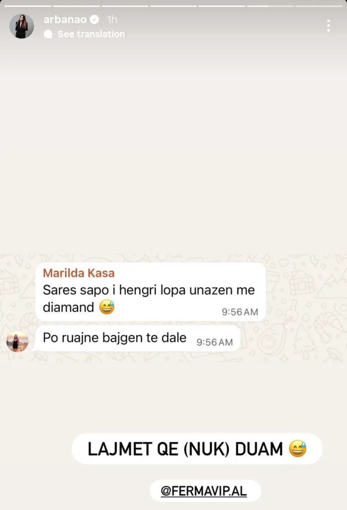This screenshot has height=510, width=347.
Task: Tap the arbanao username
Action: [65, 19]
